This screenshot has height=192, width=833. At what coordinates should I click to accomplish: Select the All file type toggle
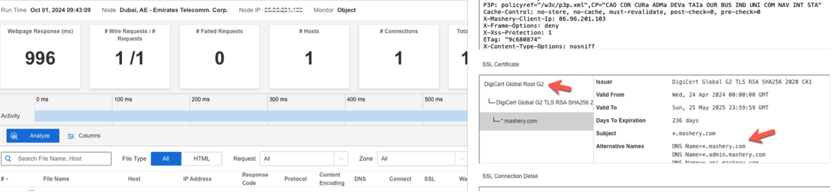(166, 159)
